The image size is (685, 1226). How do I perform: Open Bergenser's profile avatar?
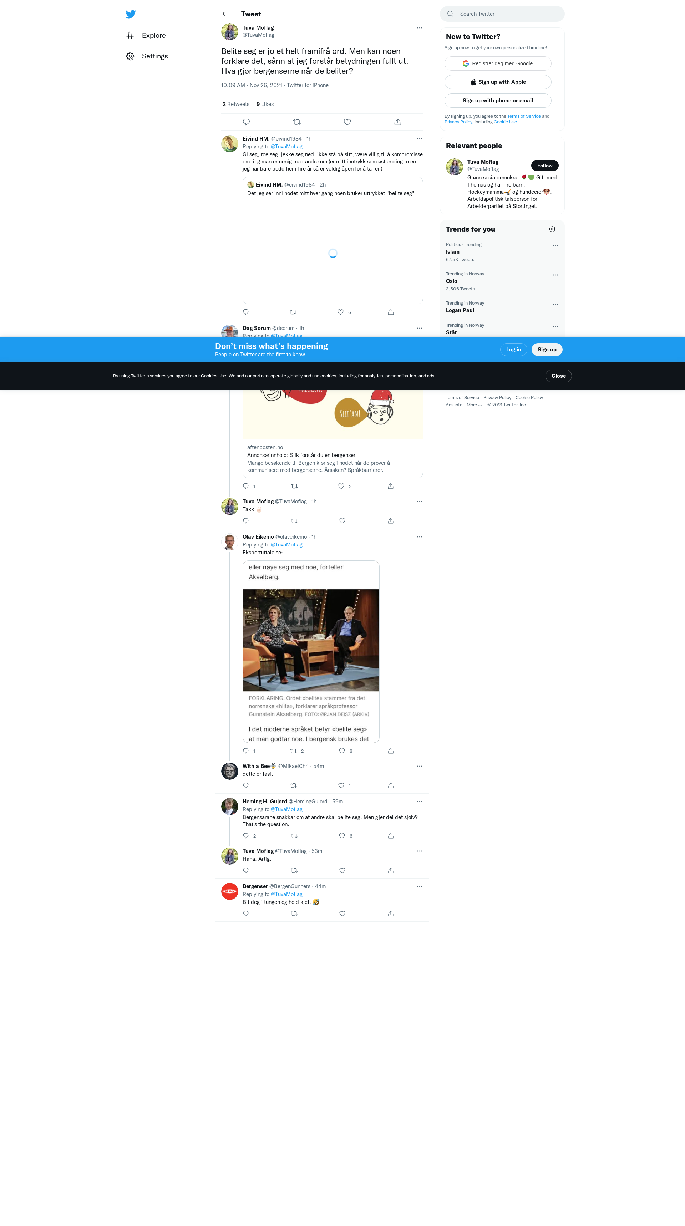[229, 891]
